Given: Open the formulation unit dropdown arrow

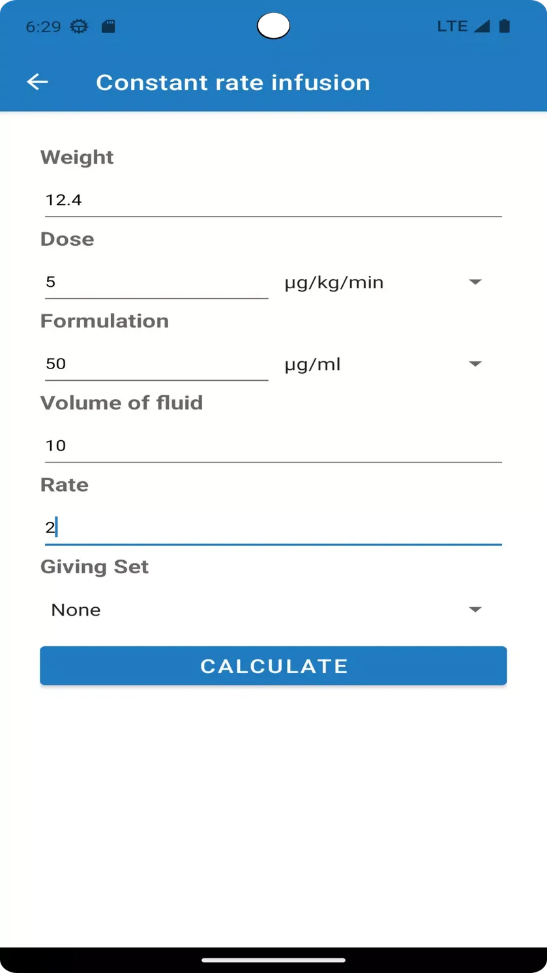Looking at the screenshot, I should [x=475, y=364].
